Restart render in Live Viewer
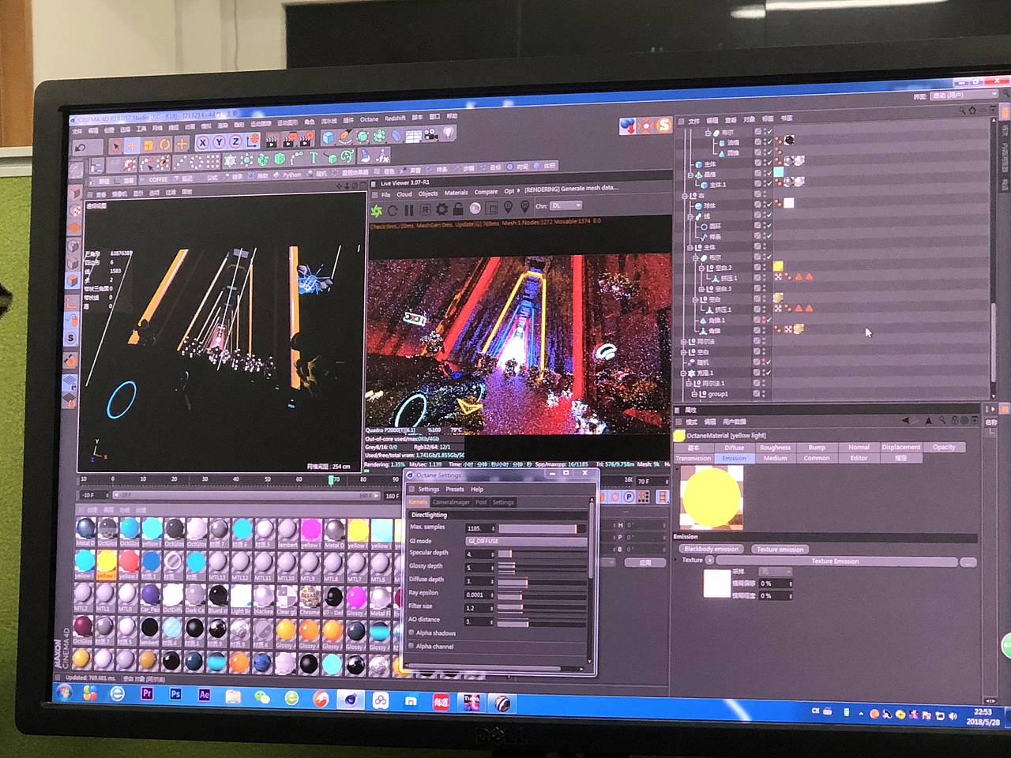The height and width of the screenshot is (758, 1011). tap(393, 211)
